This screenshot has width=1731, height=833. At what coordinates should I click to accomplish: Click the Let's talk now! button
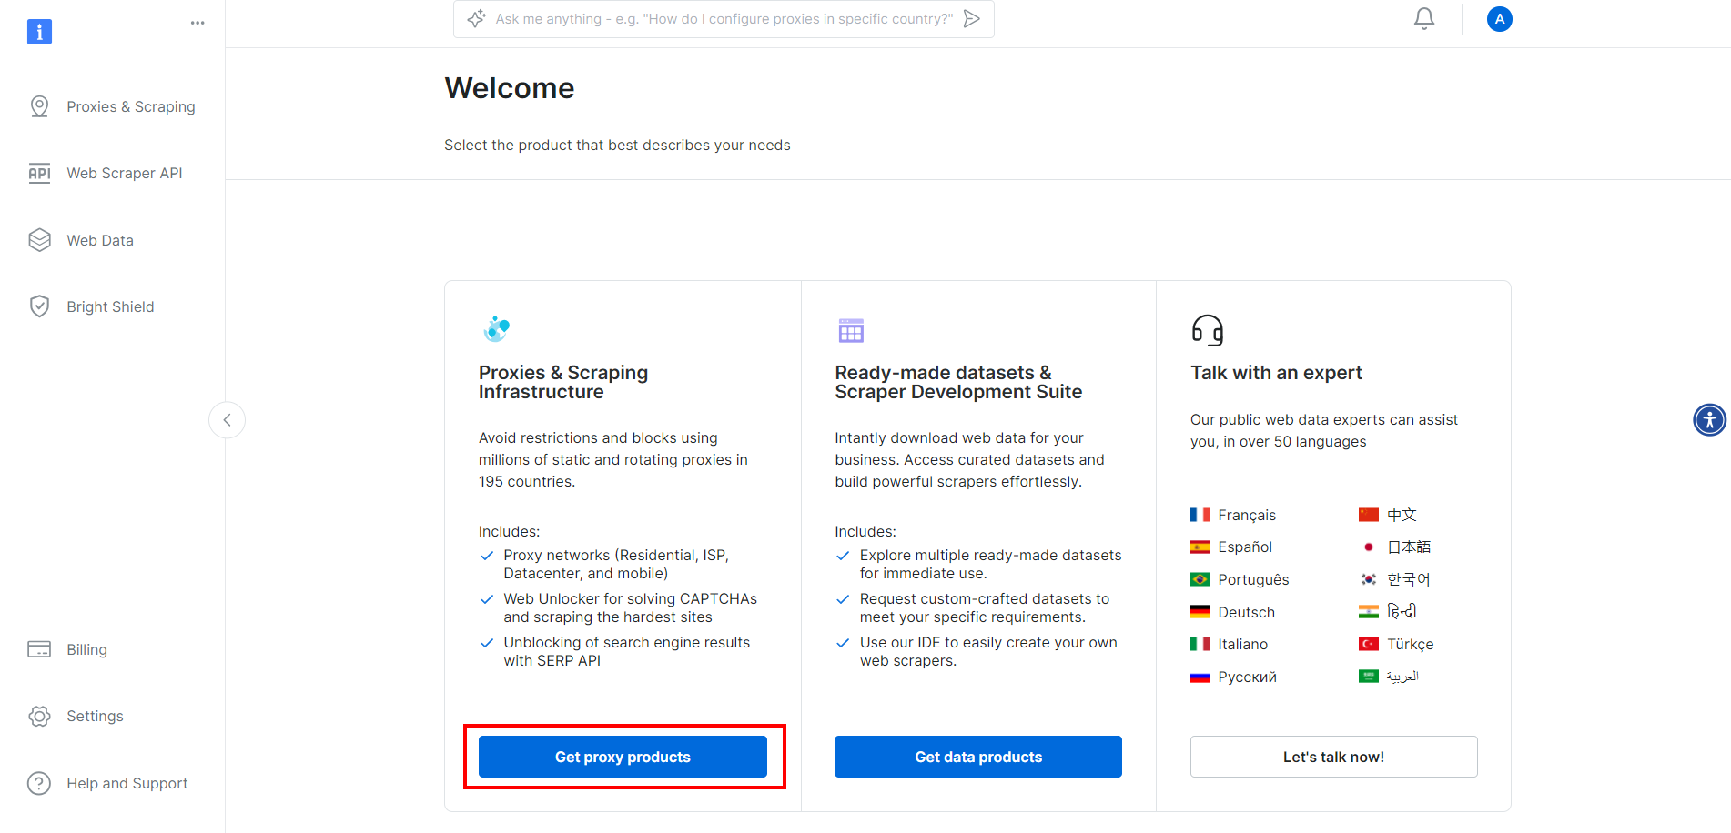1333,756
